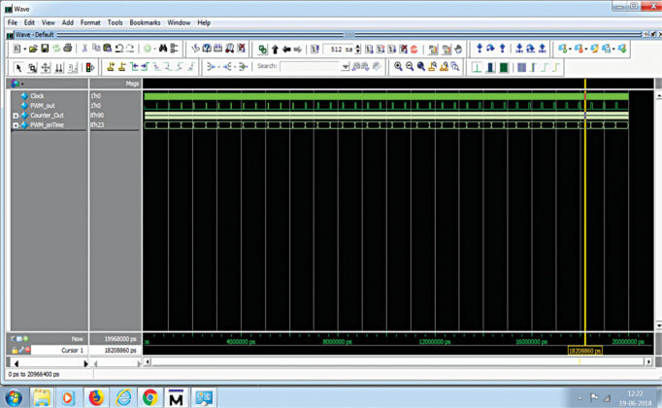Click the Zoom In magnifier icon

coord(398,67)
